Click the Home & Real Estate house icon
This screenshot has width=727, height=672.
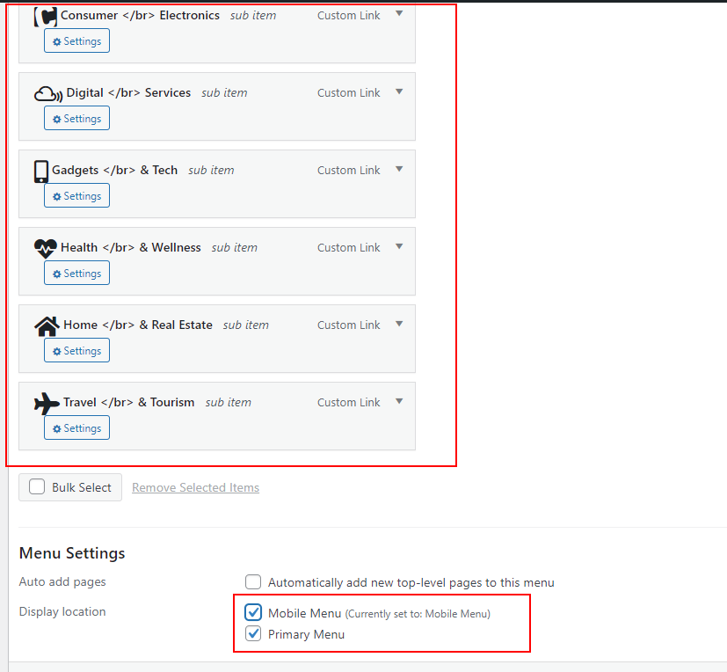[47, 326]
